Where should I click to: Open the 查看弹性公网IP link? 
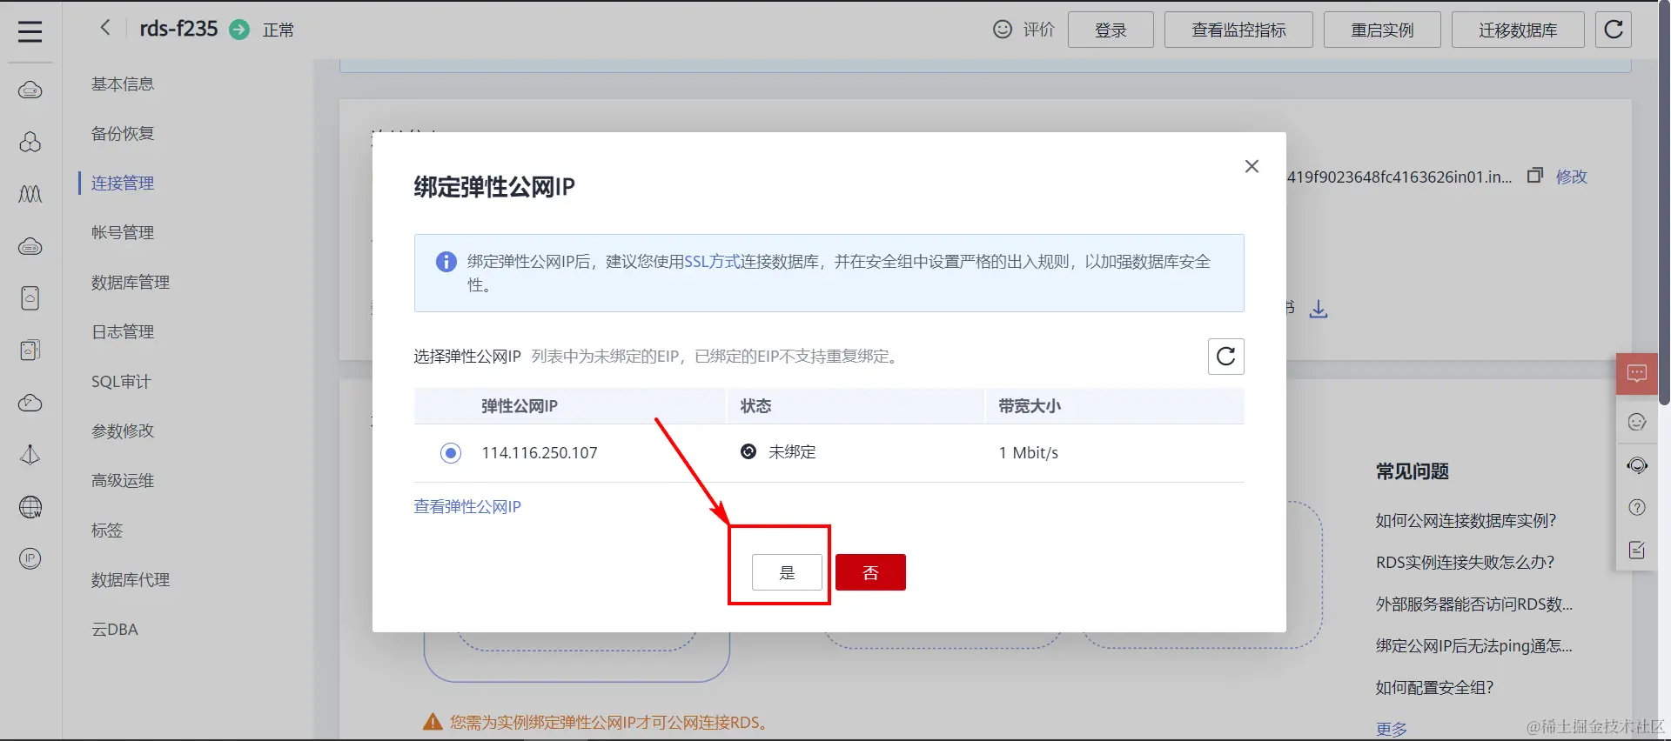pyautogui.click(x=467, y=507)
